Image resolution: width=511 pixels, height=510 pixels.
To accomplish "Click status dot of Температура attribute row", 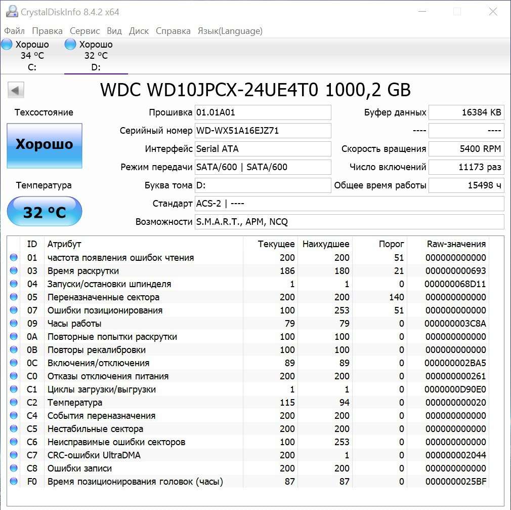I will (14, 403).
